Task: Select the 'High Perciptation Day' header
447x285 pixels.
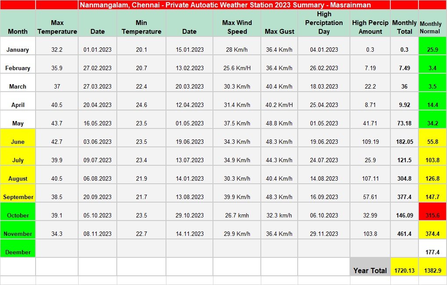Action: pos(324,23)
